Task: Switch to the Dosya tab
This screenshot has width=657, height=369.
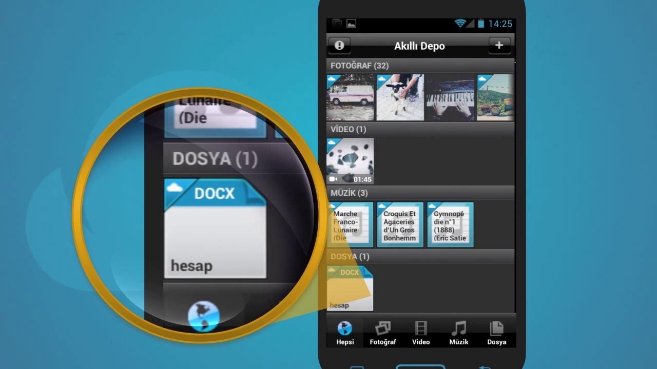Action: (x=496, y=333)
